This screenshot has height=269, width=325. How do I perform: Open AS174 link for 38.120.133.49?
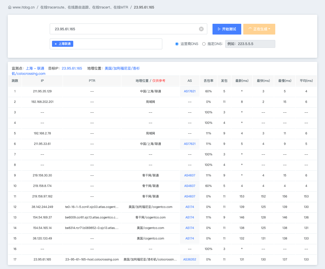(190, 238)
